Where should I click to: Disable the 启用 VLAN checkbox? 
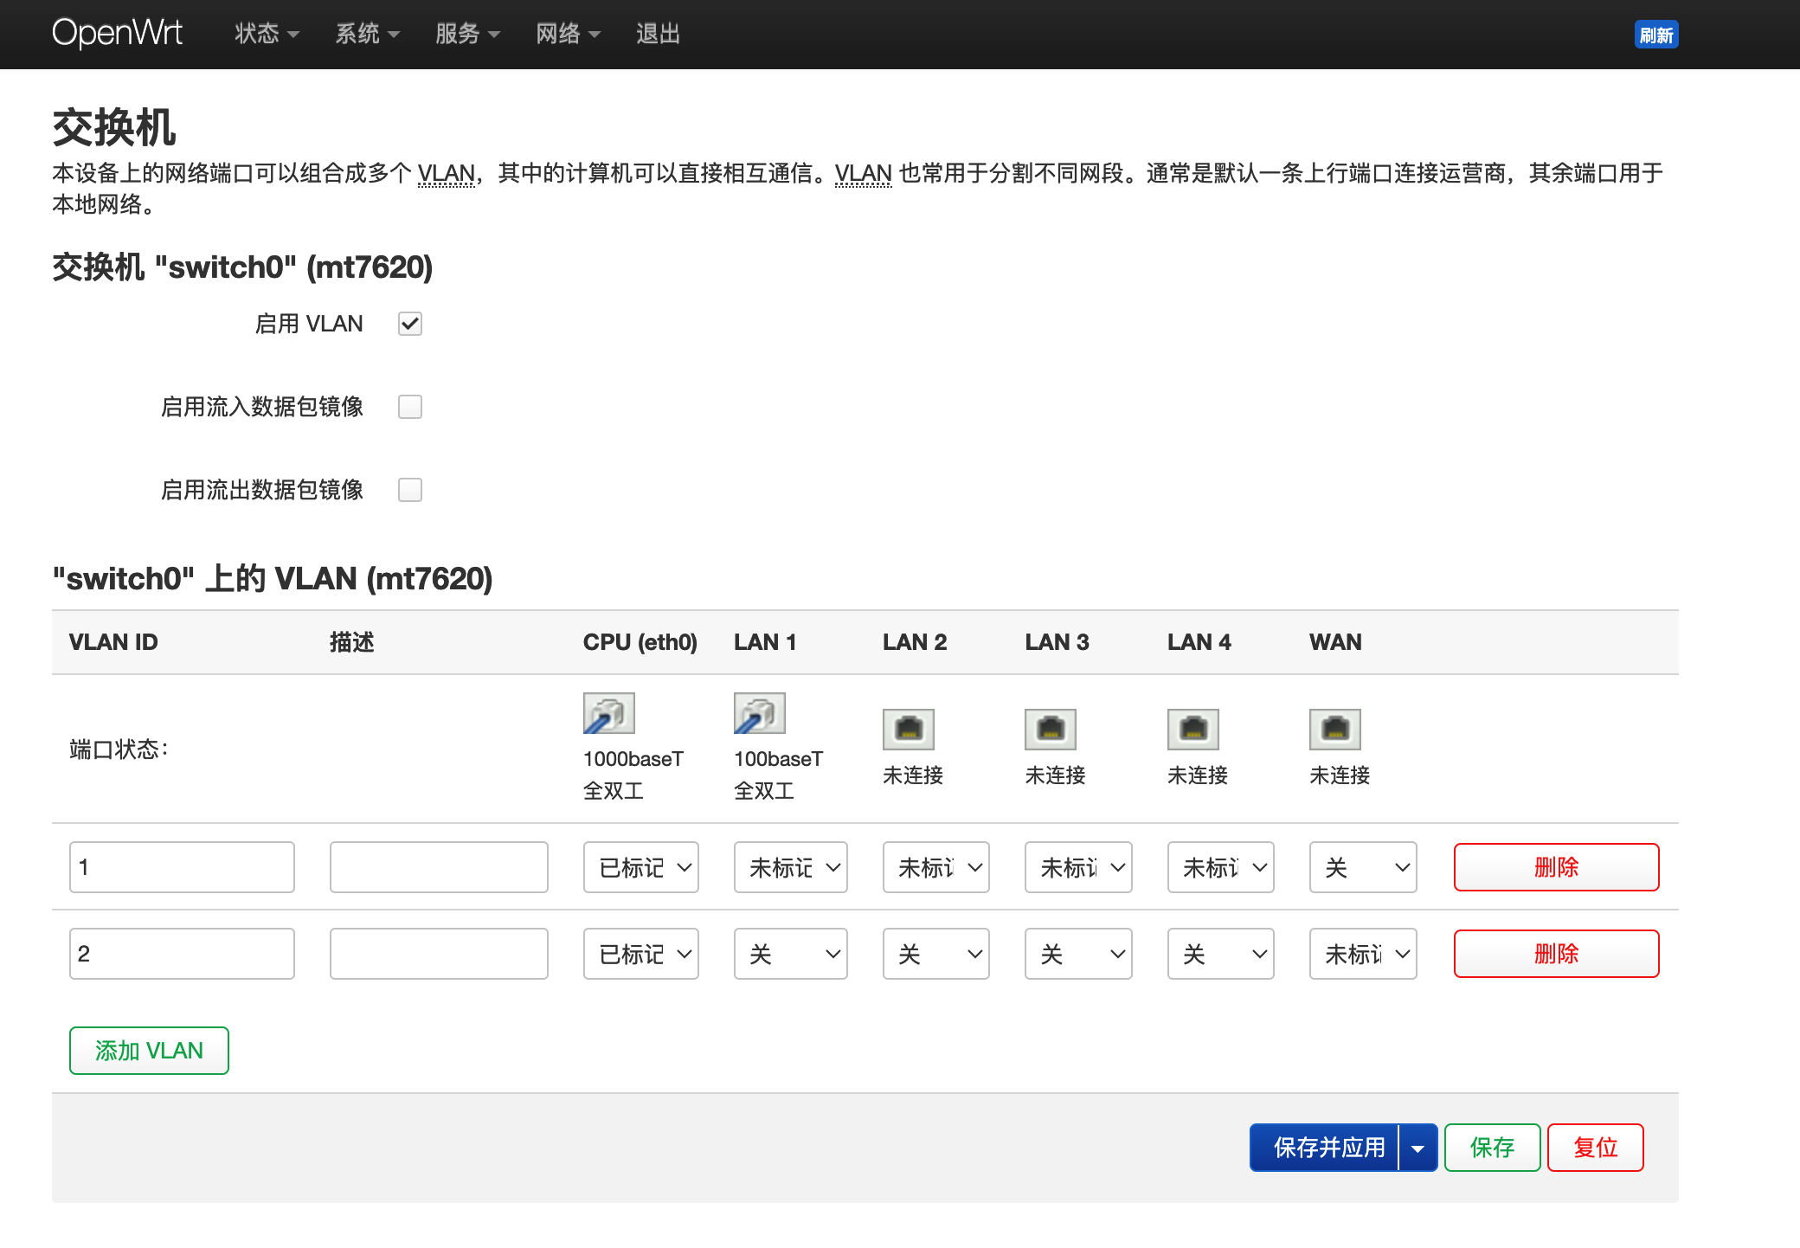point(409,323)
